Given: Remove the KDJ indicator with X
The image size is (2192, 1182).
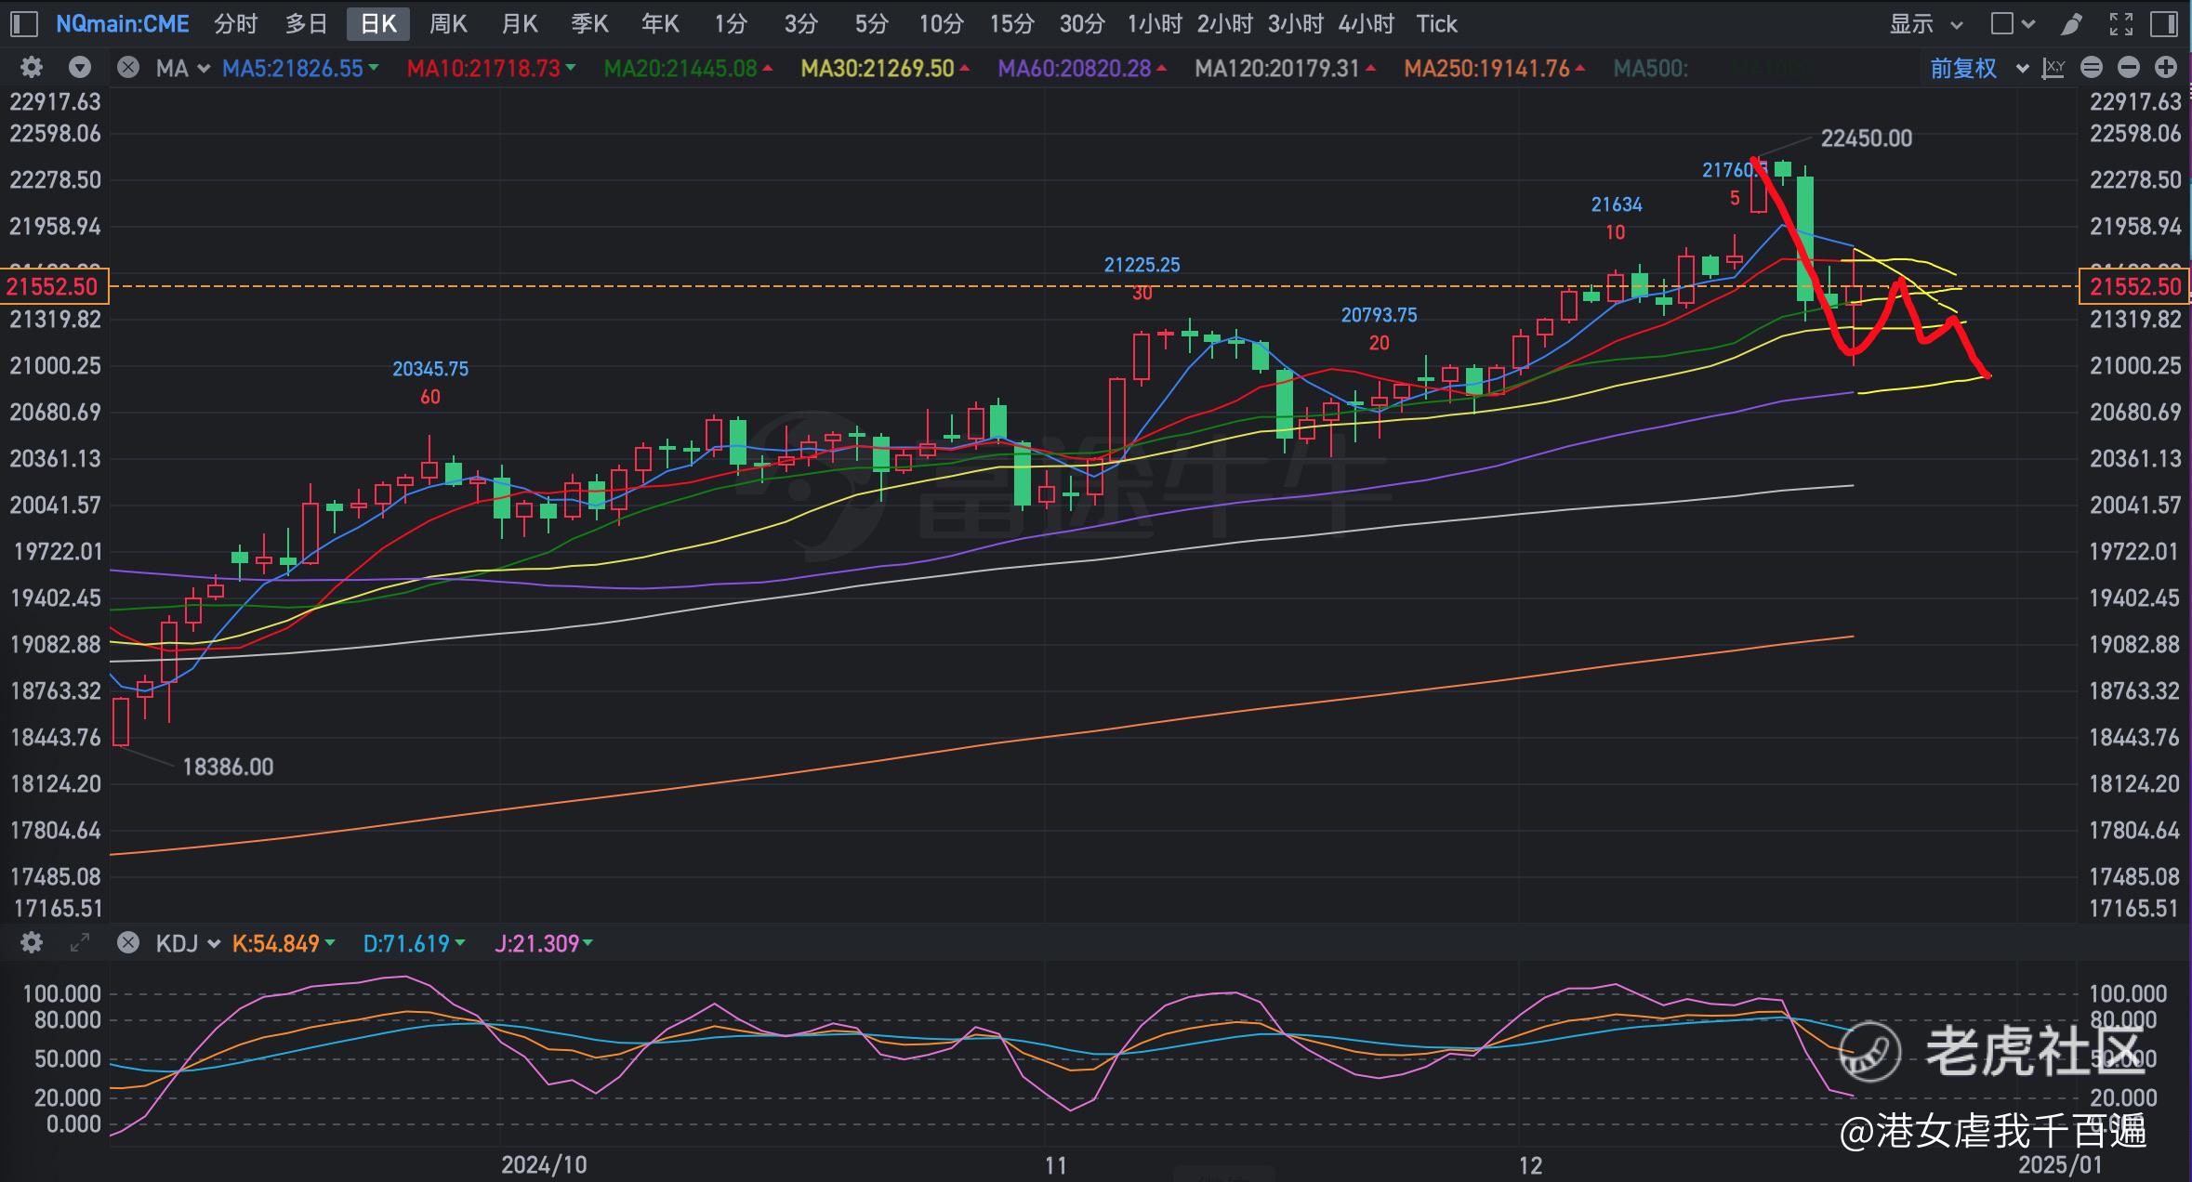Looking at the screenshot, I should 128,944.
